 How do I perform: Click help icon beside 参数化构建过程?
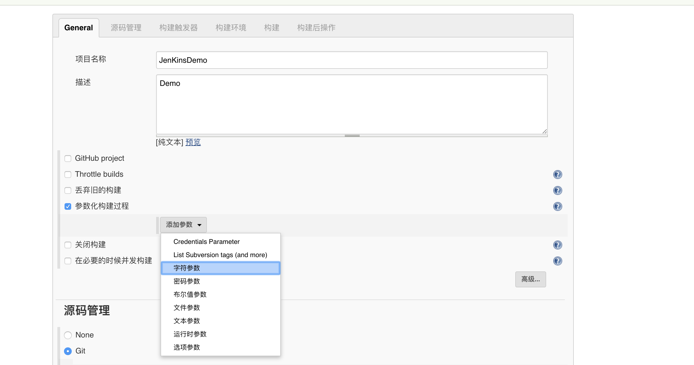557,206
